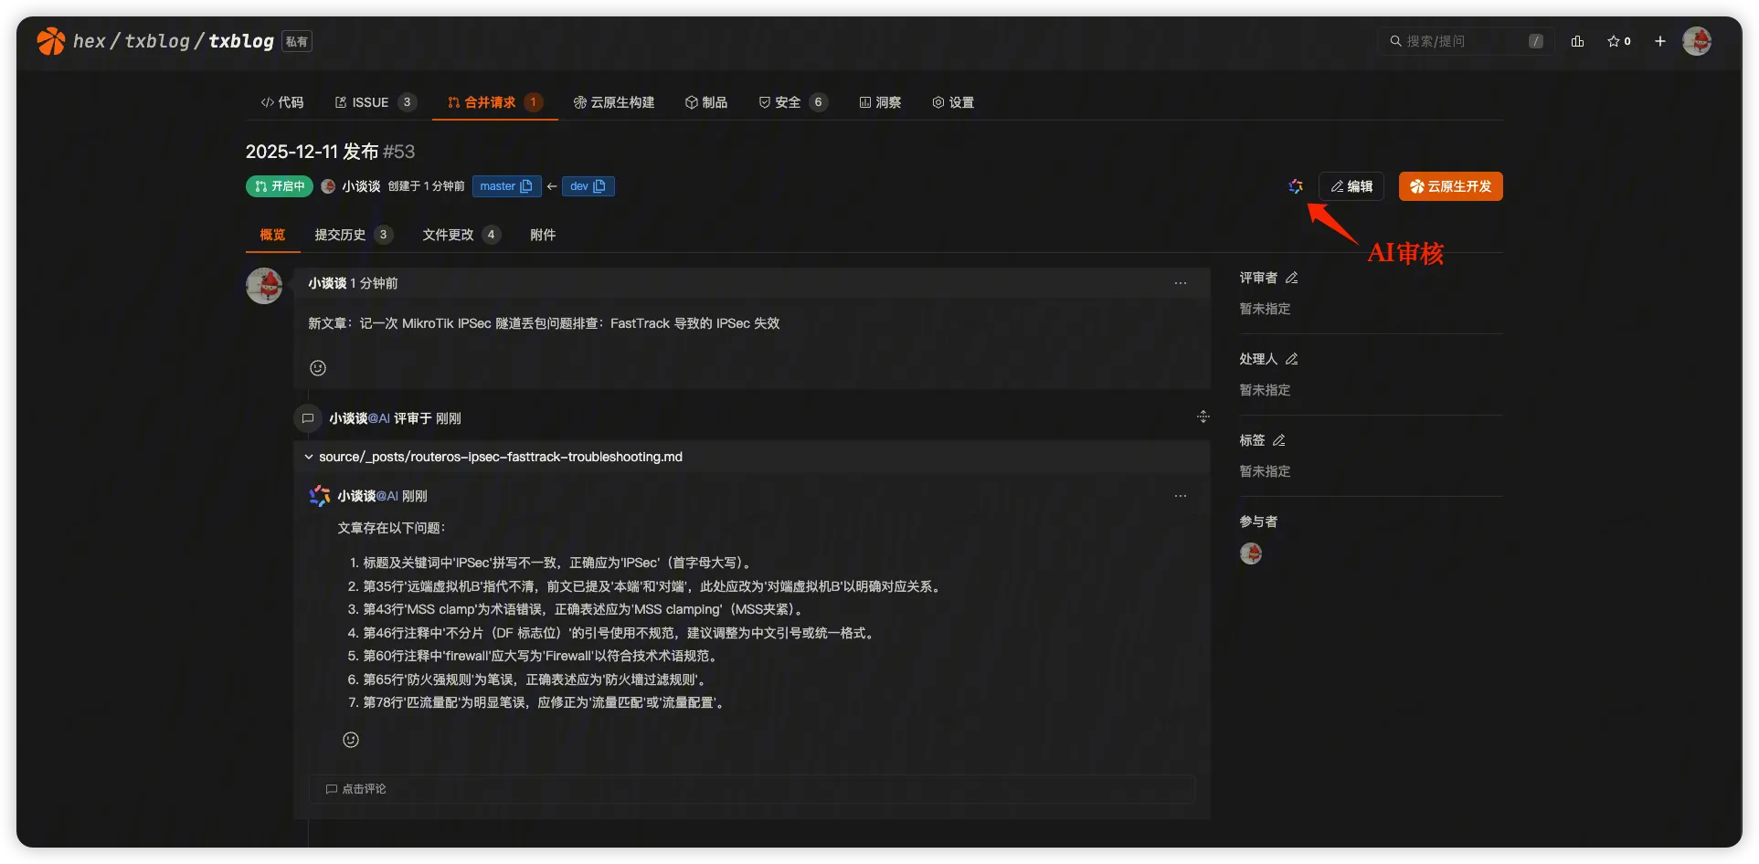This screenshot has height=864, width=1759.
Task: Add emoji reaction to the first comment
Action: pyautogui.click(x=318, y=368)
